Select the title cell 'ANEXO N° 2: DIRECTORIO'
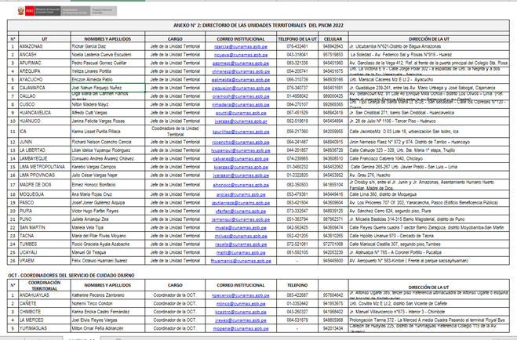Viewport: 517px width, 340px height. pyautogui.click(x=258, y=25)
